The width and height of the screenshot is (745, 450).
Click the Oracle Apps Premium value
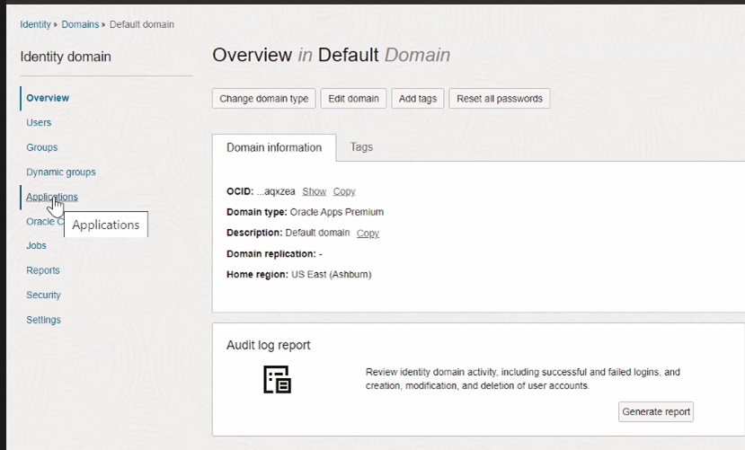pyautogui.click(x=337, y=212)
